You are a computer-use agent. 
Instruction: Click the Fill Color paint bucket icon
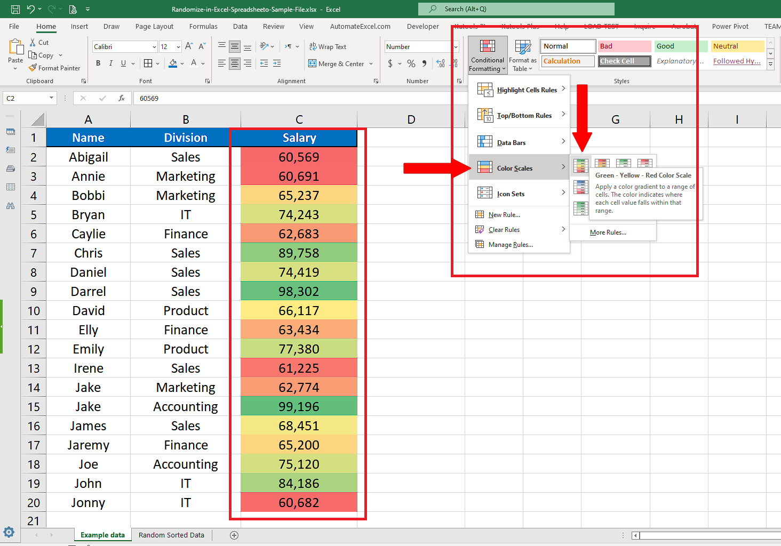(173, 63)
